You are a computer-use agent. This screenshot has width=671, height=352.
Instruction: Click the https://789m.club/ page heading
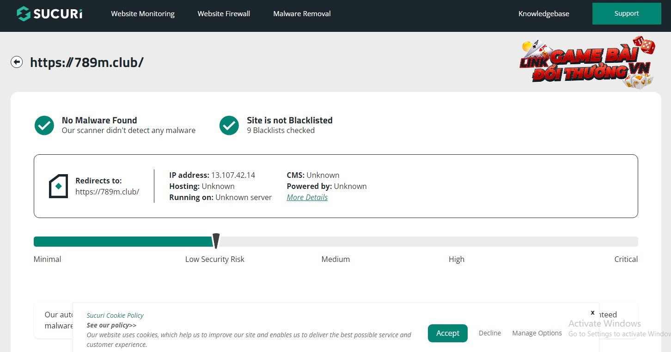tap(87, 62)
